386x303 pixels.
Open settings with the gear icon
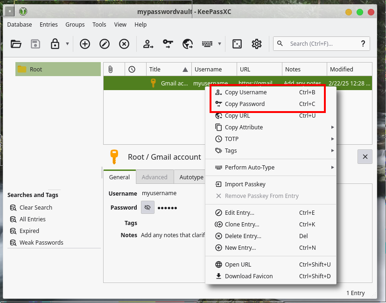click(x=257, y=44)
